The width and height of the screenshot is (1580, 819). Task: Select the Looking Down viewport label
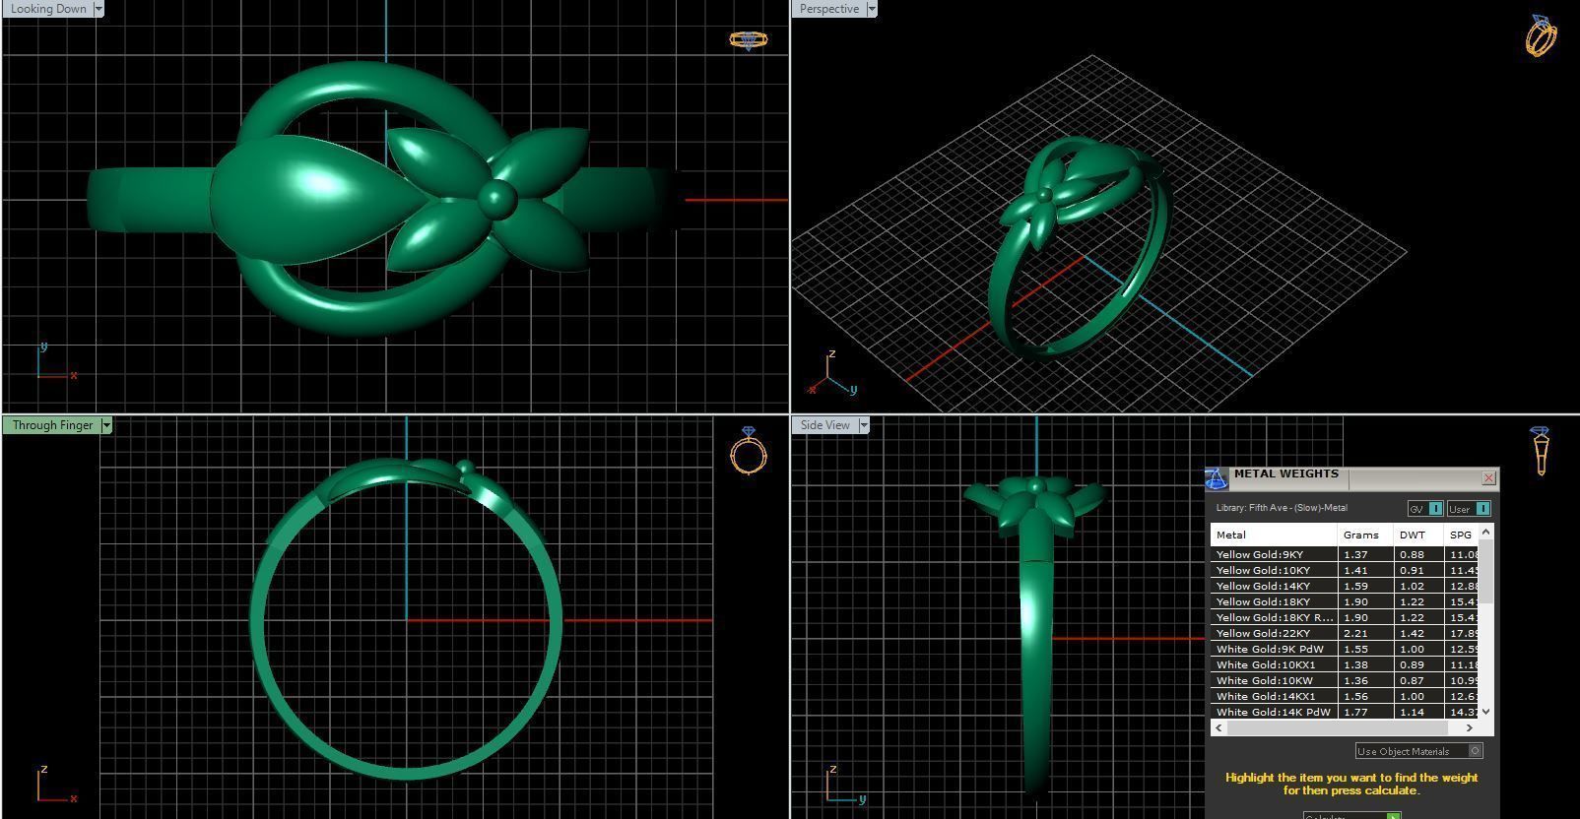tap(47, 9)
